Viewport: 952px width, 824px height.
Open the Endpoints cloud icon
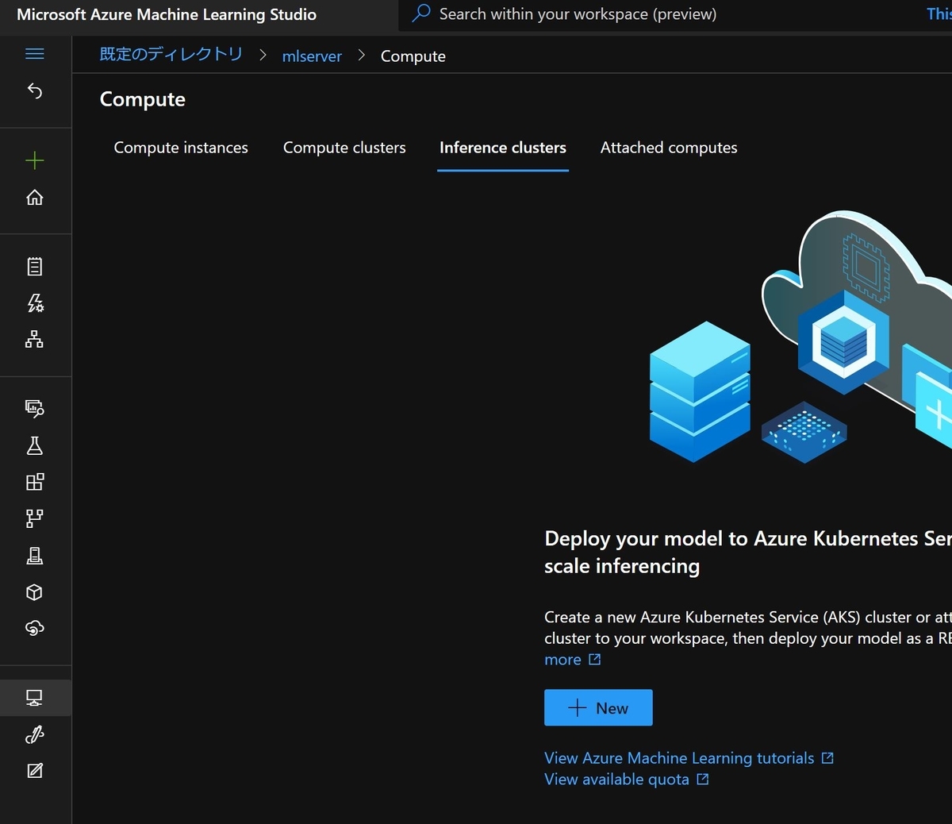(x=35, y=628)
